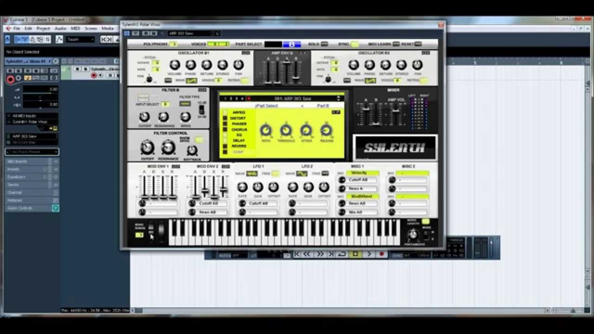
Task: Adjust the Filter B Resonance knob
Action: tap(163, 117)
